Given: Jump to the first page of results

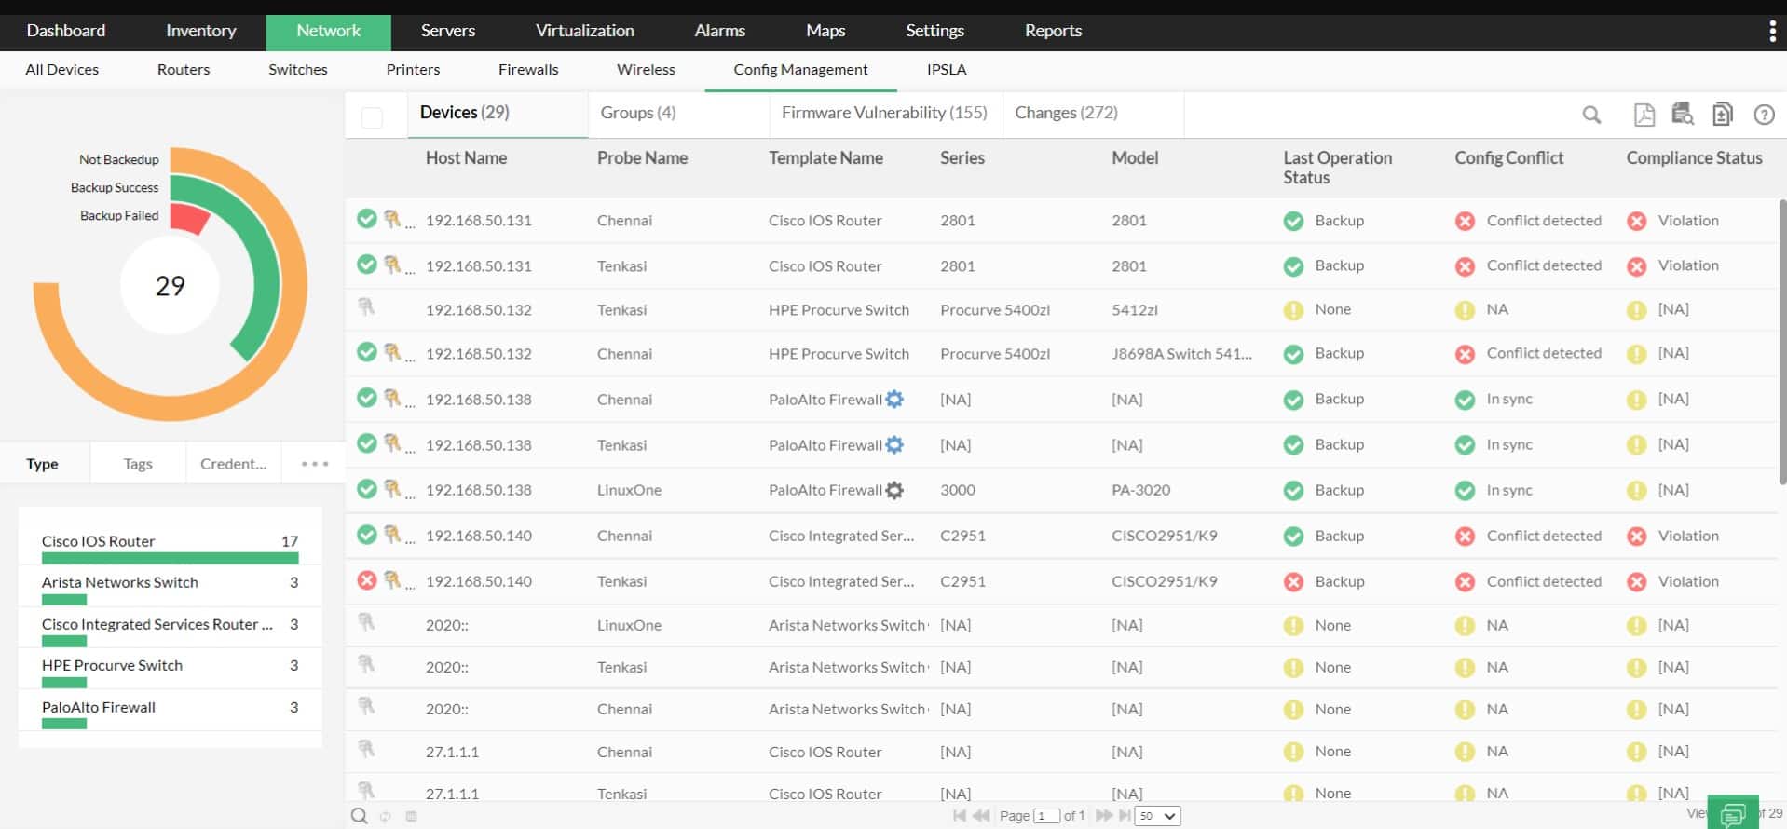Looking at the screenshot, I should coord(960,816).
